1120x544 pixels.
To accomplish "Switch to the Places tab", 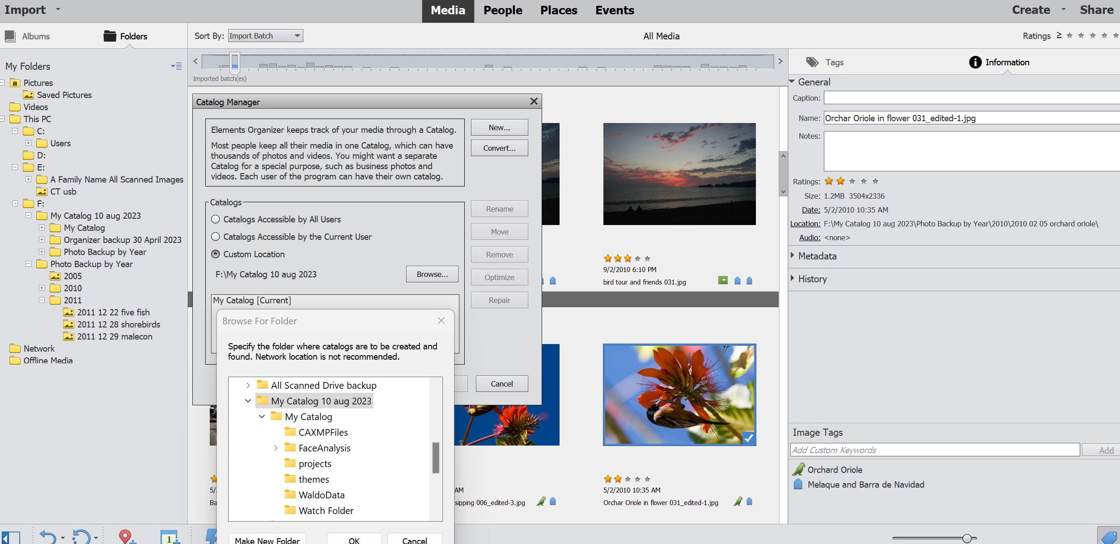I will point(558,10).
